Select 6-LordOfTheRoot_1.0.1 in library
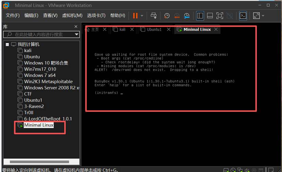This screenshot has width=282, height=172. 48,119
